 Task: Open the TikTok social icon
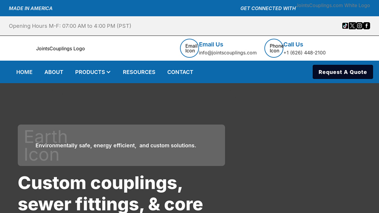pyautogui.click(x=345, y=26)
